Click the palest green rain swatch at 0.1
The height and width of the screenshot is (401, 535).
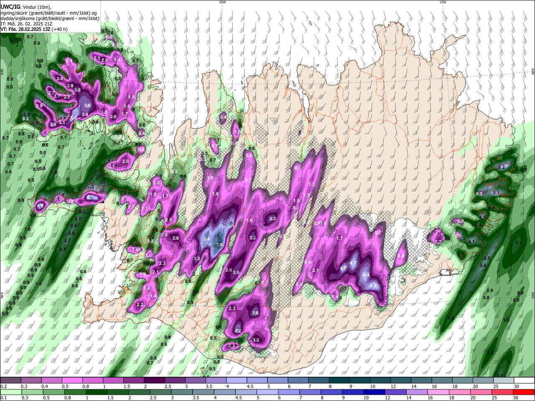coord(12,392)
